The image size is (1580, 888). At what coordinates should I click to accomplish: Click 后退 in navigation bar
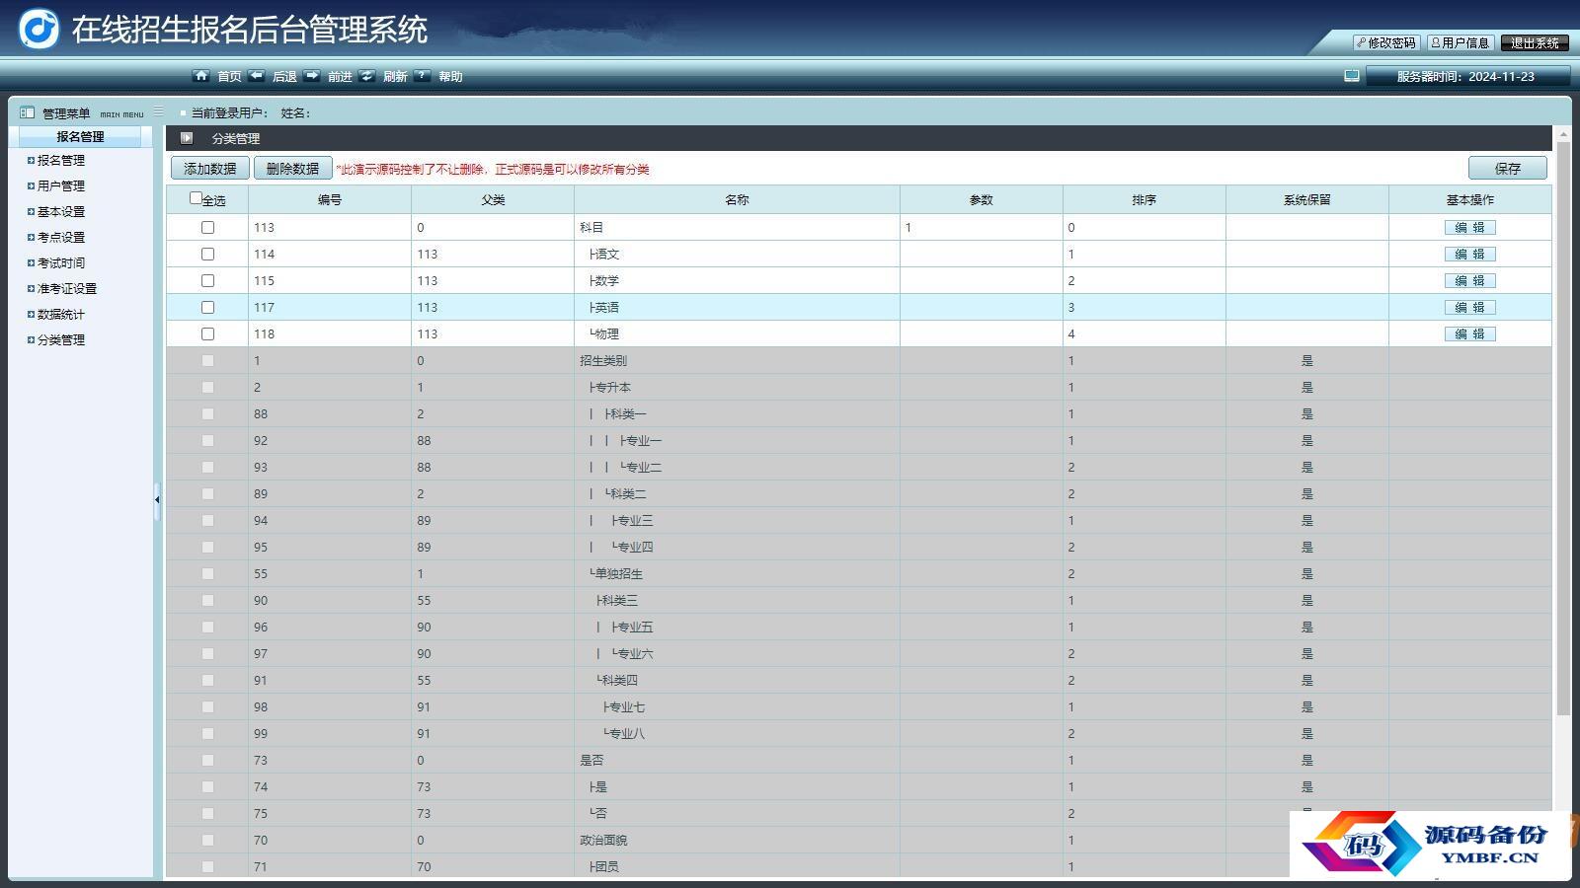click(284, 76)
